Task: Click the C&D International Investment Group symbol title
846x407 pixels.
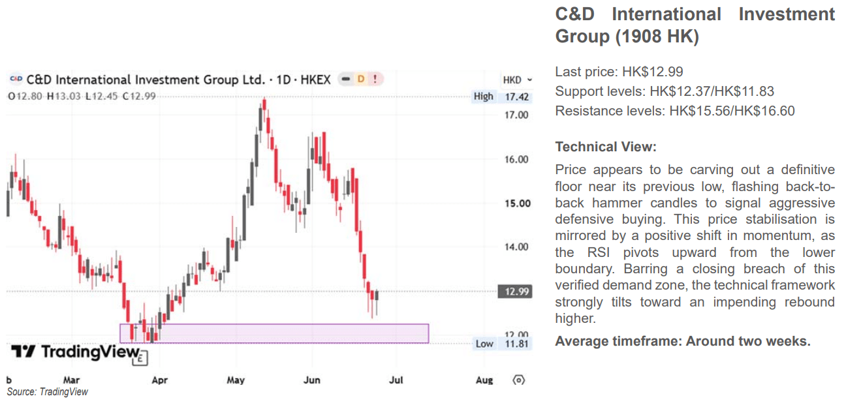Action: tap(146, 80)
